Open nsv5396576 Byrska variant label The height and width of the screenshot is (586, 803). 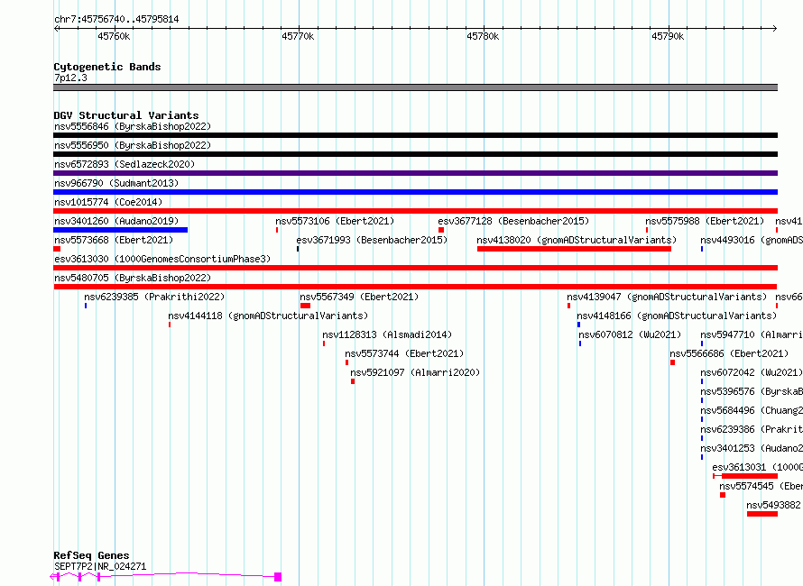[752, 391]
